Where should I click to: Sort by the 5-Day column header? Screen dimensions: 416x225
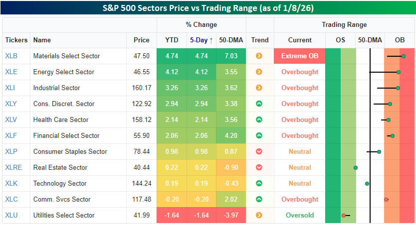201,40
